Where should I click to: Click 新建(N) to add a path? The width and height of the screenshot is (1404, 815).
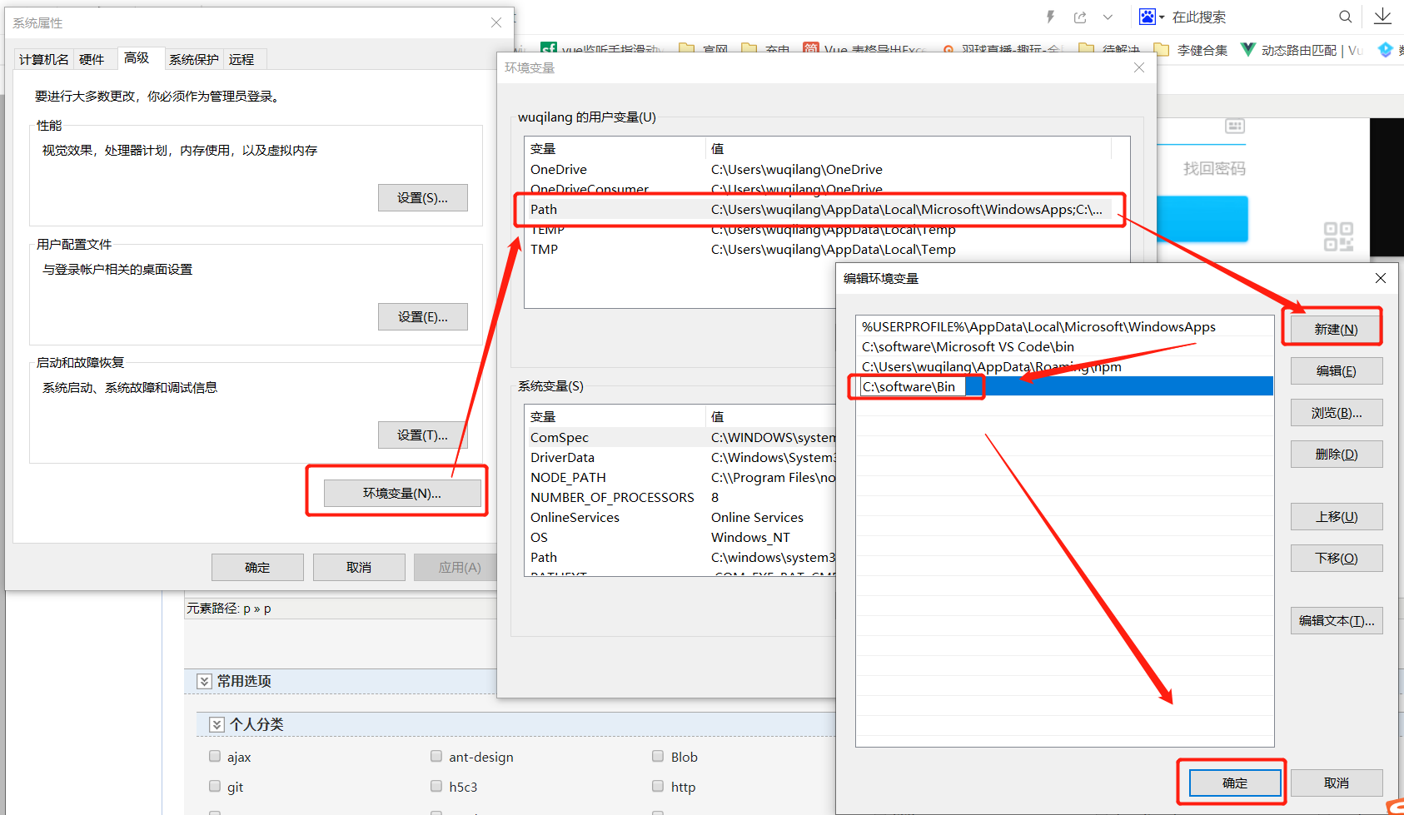[x=1337, y=329]
